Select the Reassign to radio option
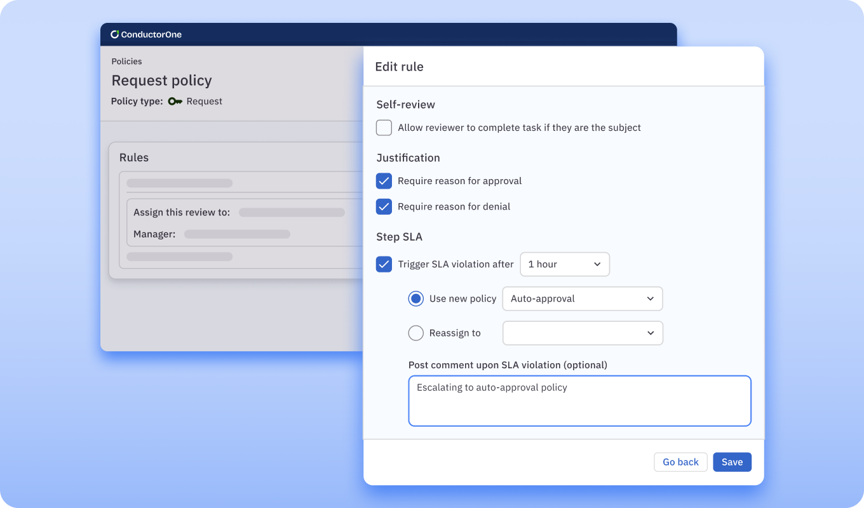 click(416, 333)
